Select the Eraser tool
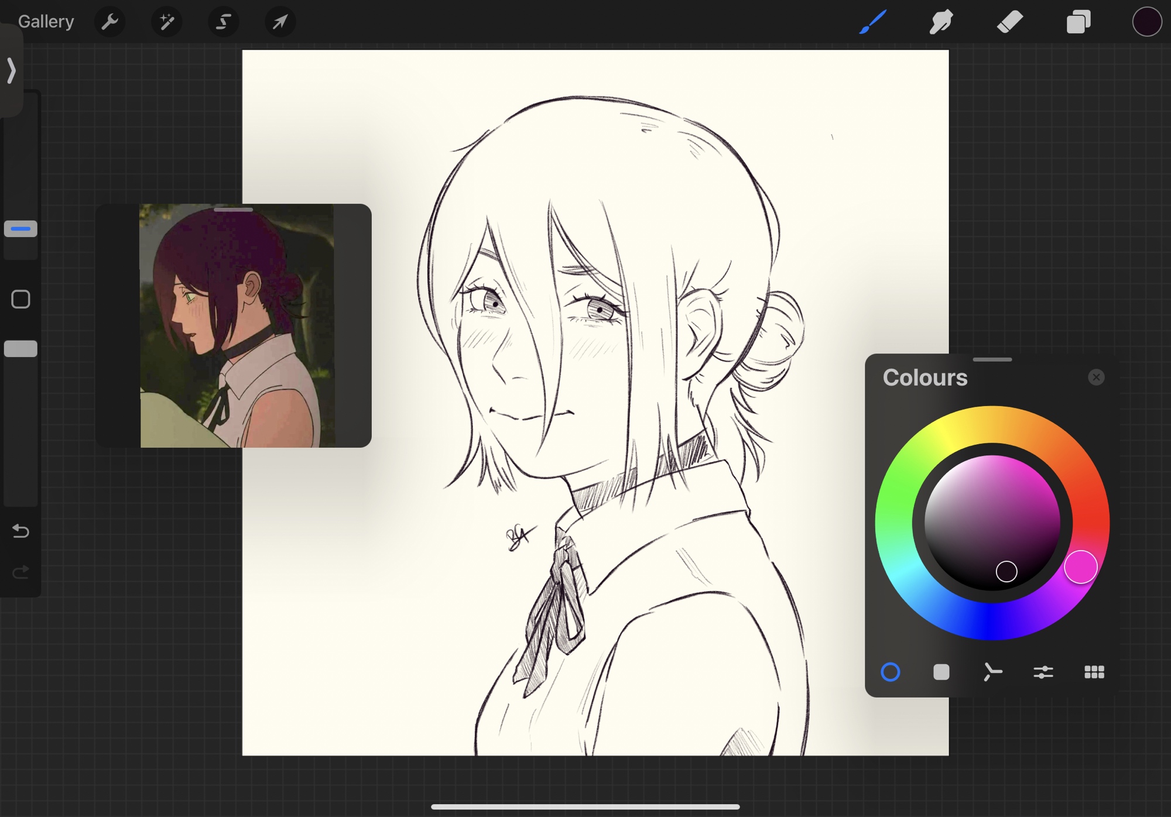1171x817 pixels. click(1009, 22)
